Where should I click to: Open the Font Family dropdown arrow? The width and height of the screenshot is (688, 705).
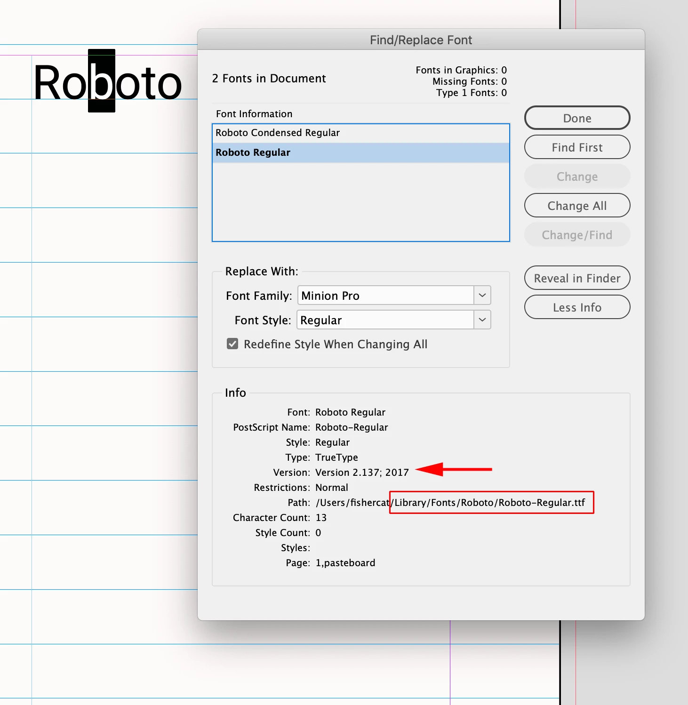click(x=482, y=296)
